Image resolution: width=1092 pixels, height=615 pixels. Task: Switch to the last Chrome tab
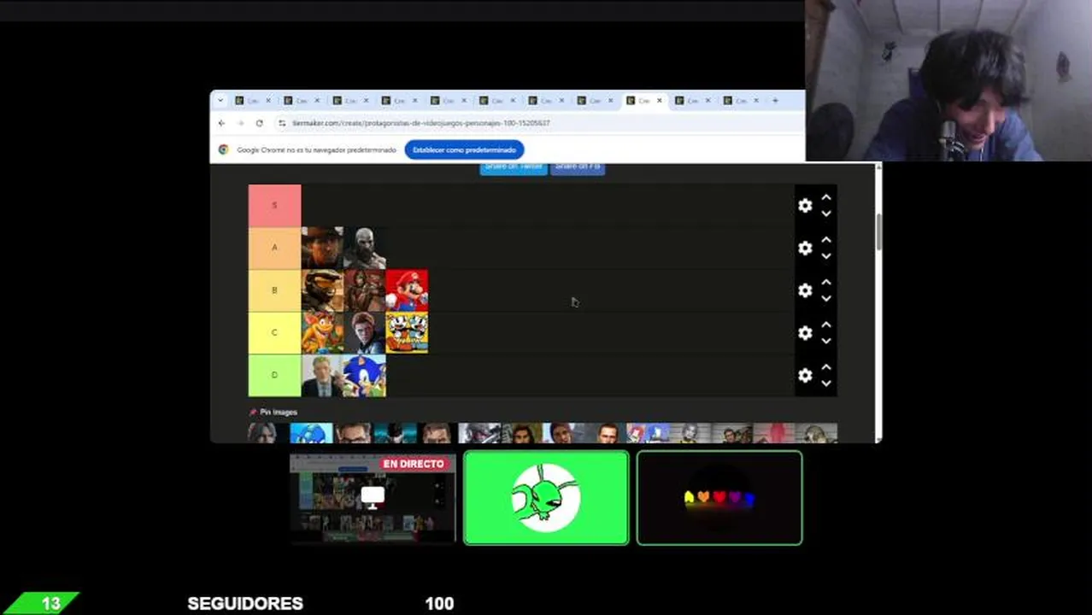tap(742, 101)
